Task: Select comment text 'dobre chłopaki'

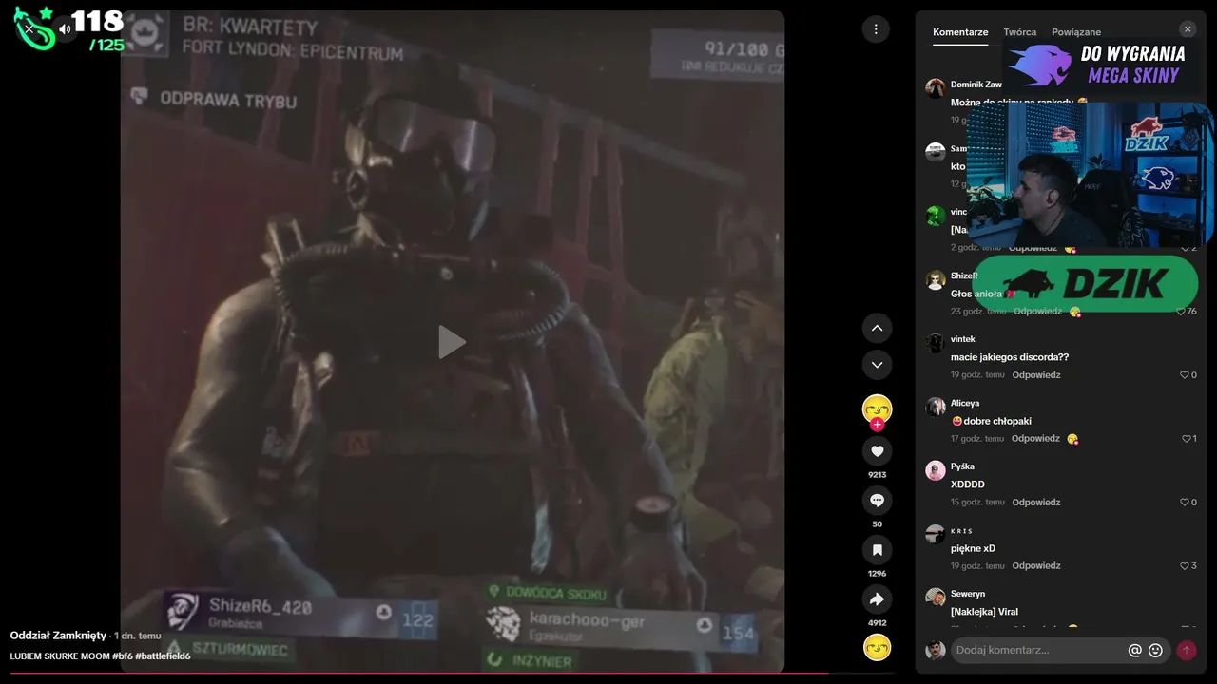Action: click(x=996, y=421)
